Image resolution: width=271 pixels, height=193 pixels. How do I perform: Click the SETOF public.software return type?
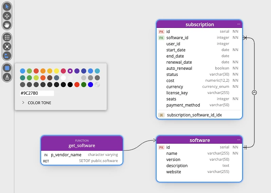98,161
